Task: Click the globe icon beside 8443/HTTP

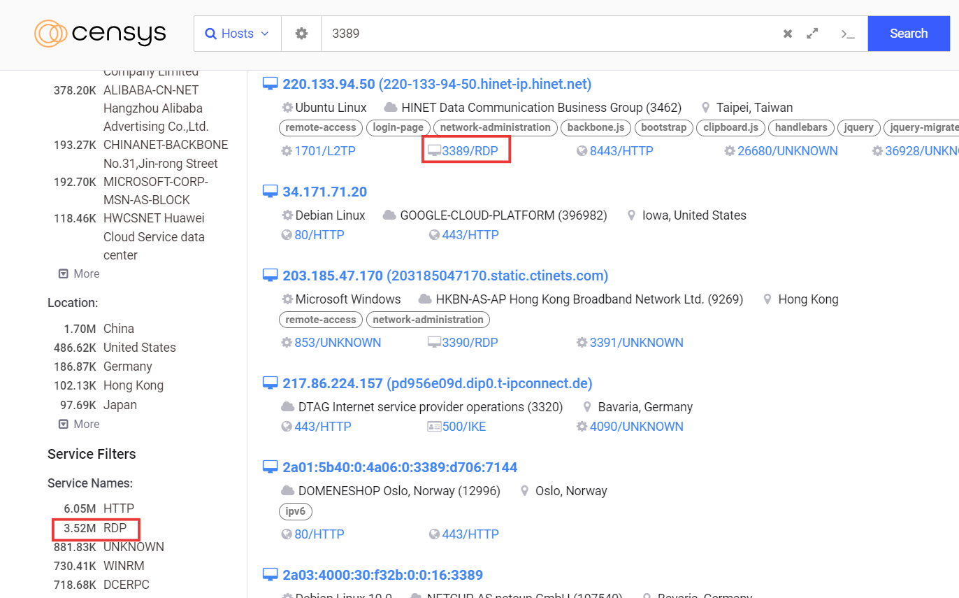Action: [x=582, y=151]
